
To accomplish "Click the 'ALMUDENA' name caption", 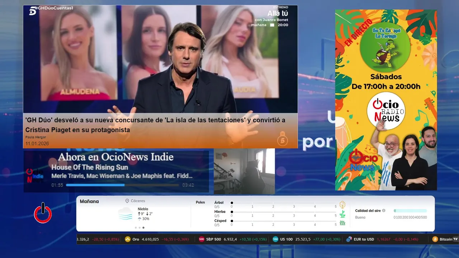I will (x=80, y=92).
